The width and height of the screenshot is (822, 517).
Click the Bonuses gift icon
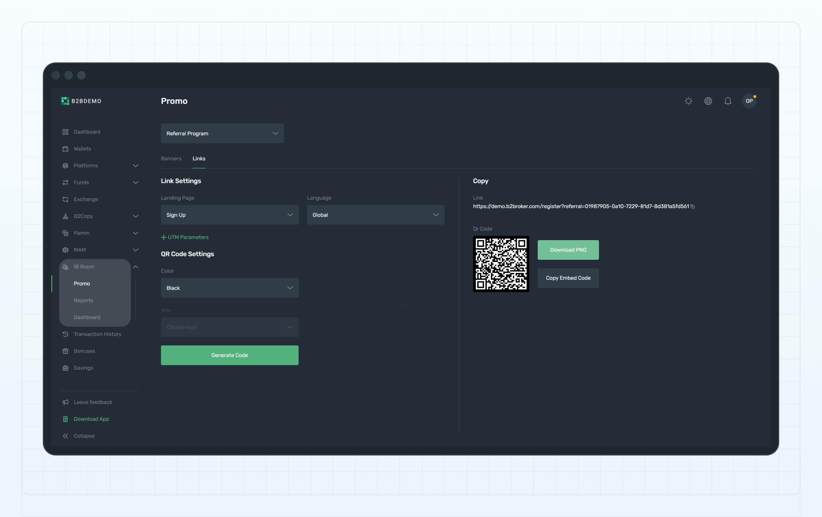pos(65,351)
